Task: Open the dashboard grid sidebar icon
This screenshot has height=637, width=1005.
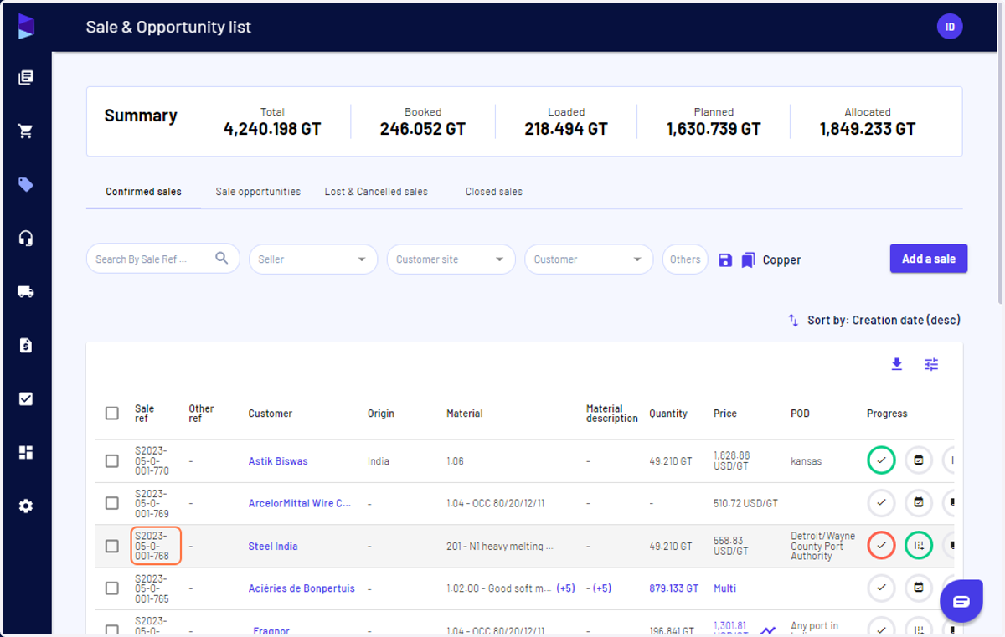Action: (26, 453)
